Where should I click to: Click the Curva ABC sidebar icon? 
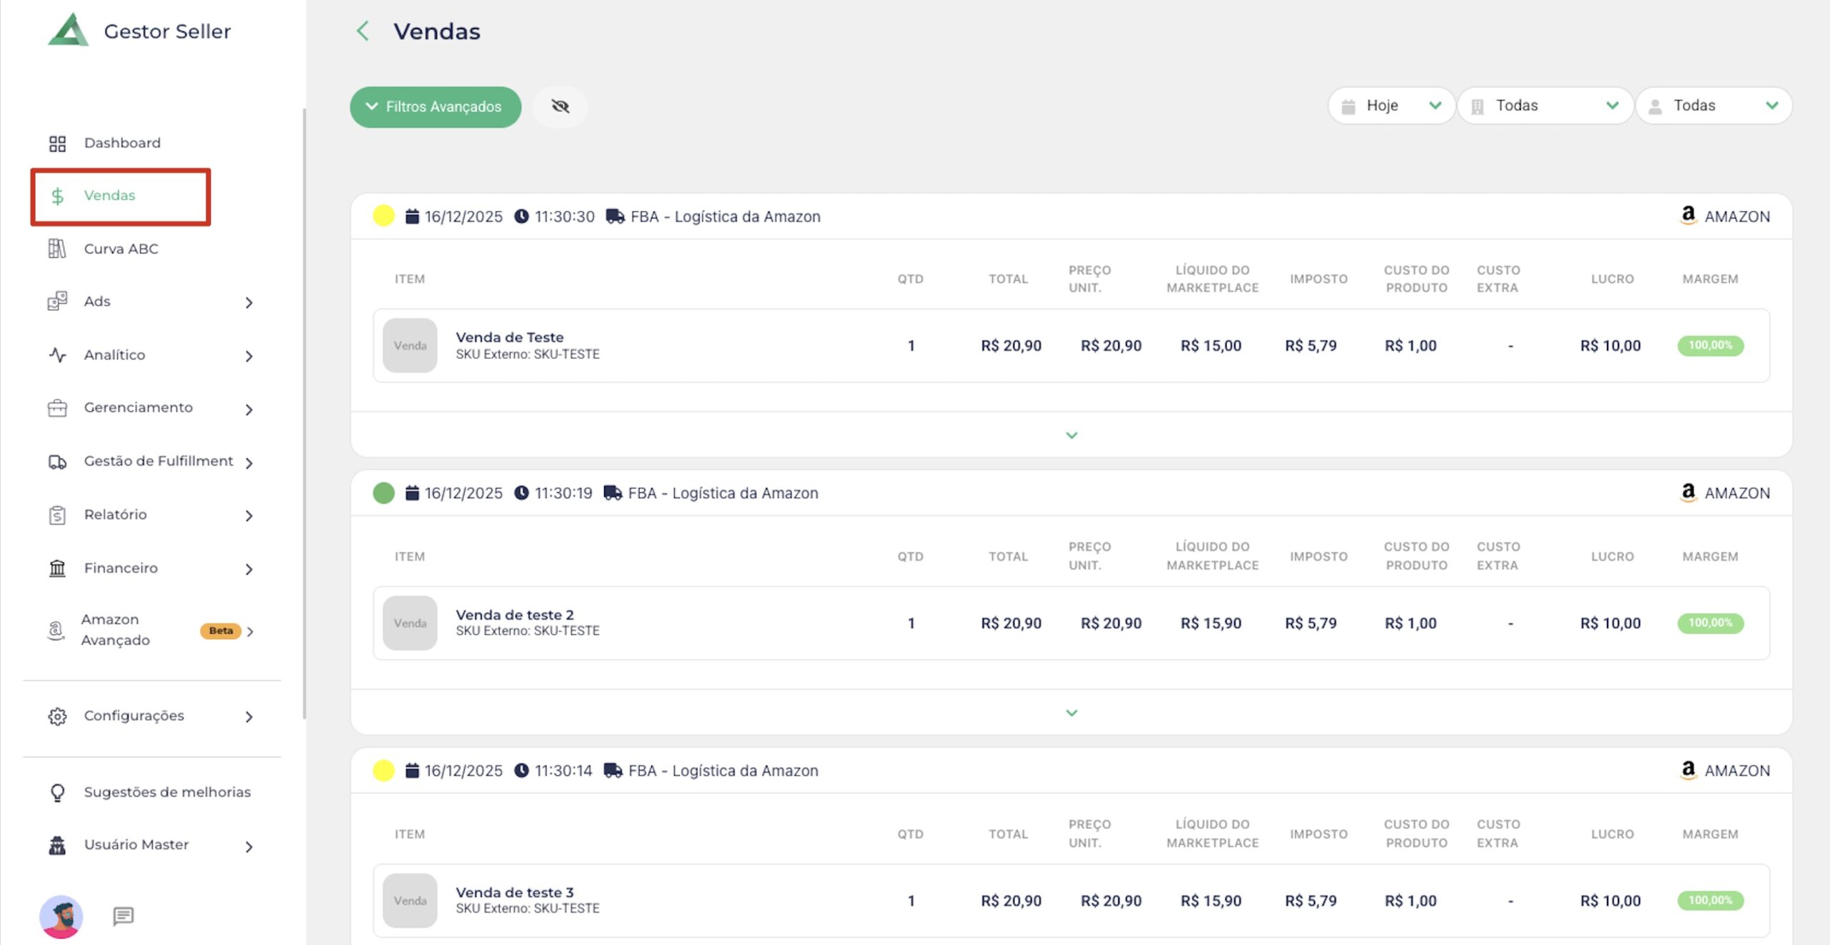point(57,249)
